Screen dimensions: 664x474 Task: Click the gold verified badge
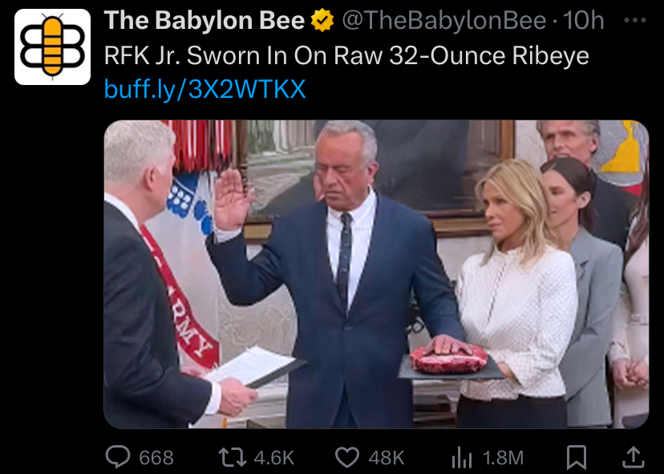coord(322,20)
